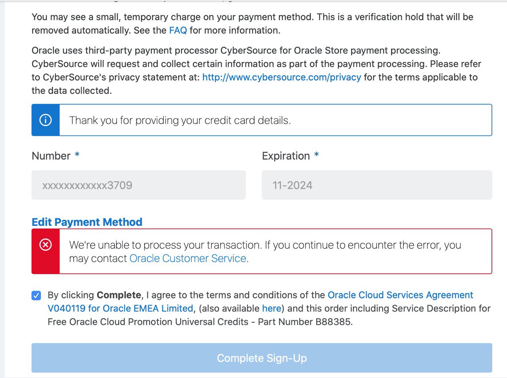Click the Number field label

[51, 156]
